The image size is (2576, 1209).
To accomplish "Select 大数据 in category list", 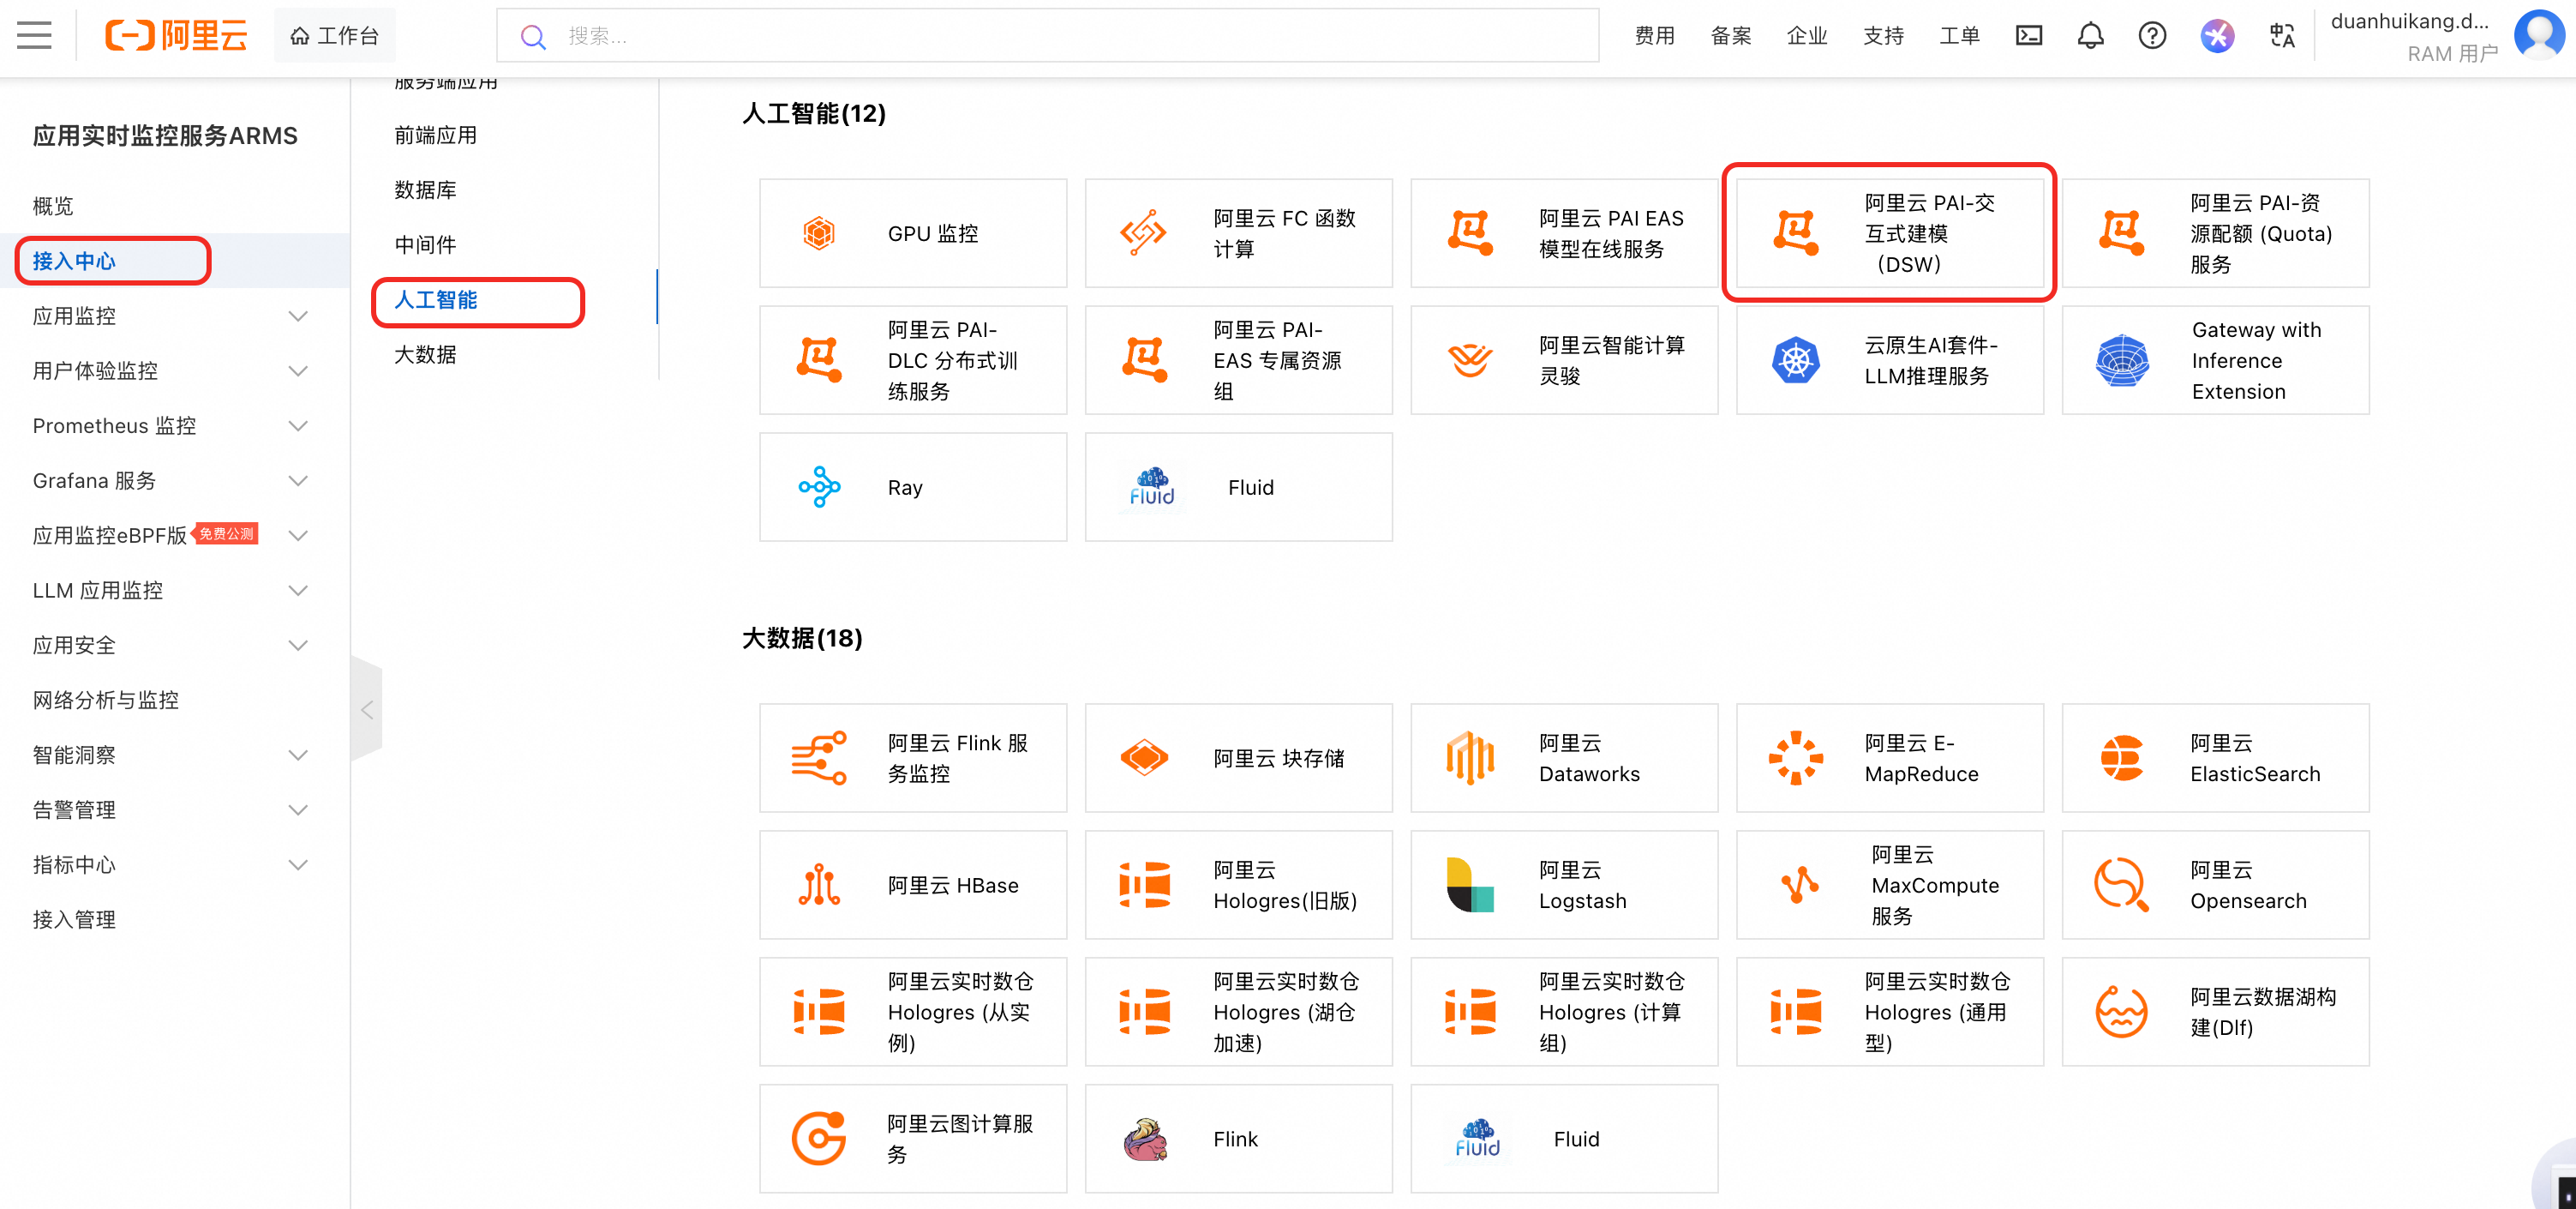I will coord(425,355).
